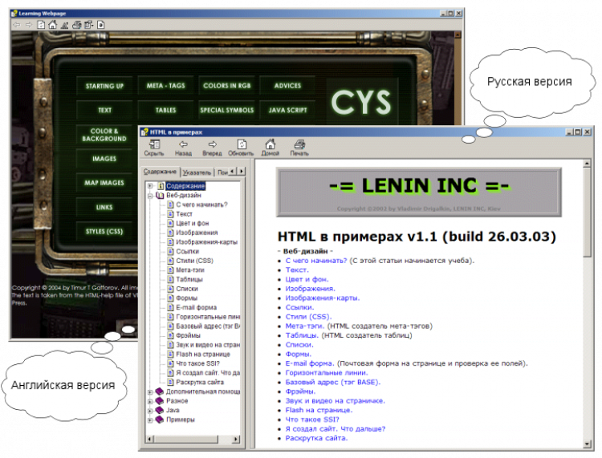
Task: Click JAVA SCRIPT button in Learning Webpage
Action: (287, 110)
